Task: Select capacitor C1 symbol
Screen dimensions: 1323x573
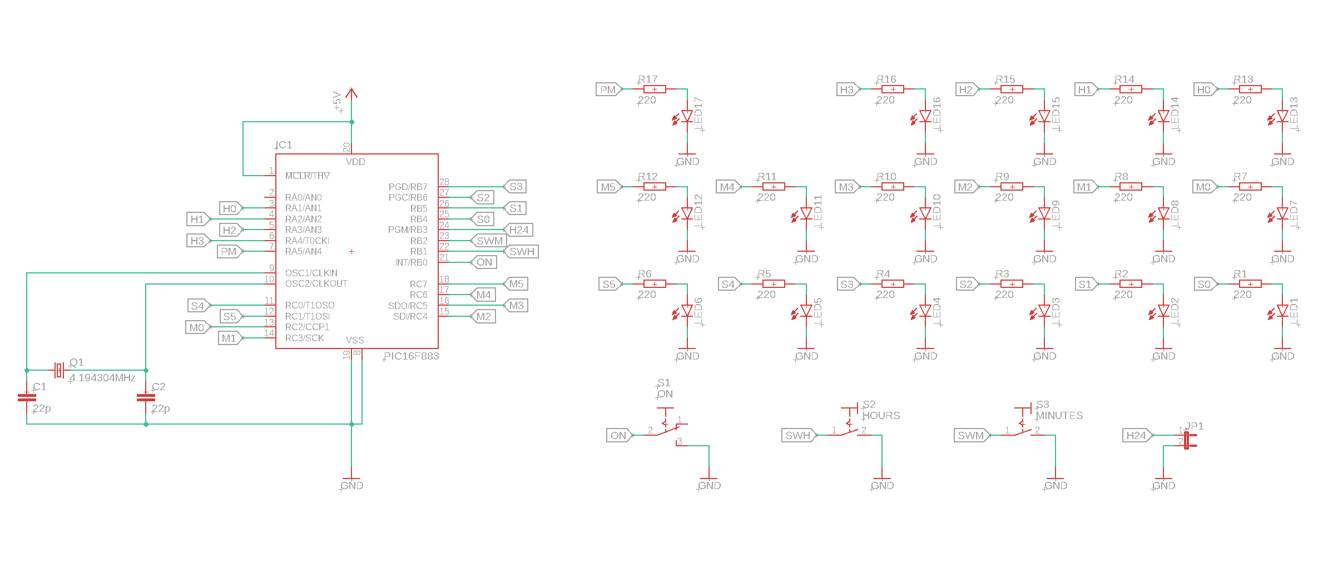Action: (x=27, y=397)
